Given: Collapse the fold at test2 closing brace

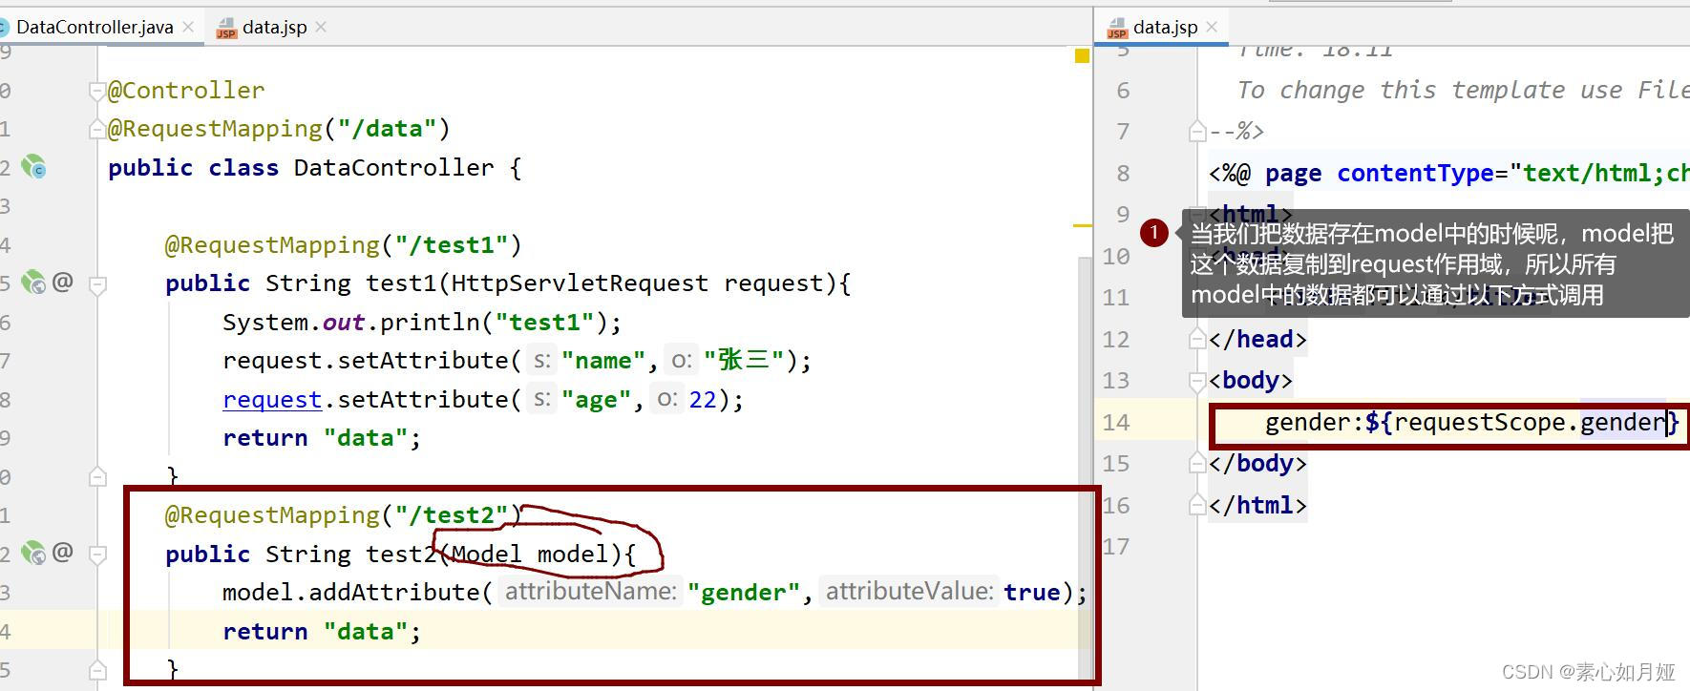Looking at the screenshot, I should pos(96,669).
